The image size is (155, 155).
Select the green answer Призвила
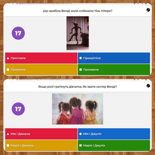tap(114, 69)
